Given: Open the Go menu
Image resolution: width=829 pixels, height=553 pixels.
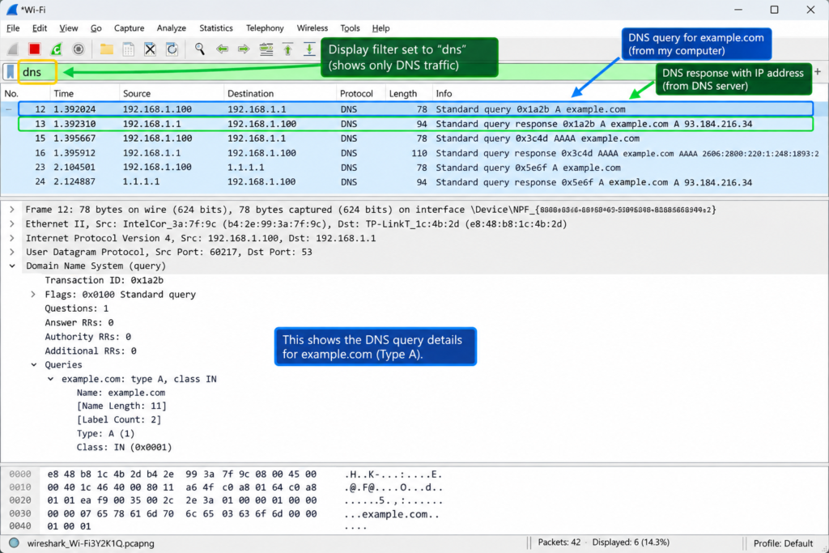Looking at the screenshot, I should coord(96,28).
